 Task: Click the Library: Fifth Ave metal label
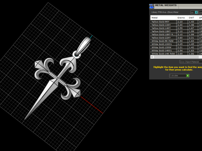(x=165, y=12)
